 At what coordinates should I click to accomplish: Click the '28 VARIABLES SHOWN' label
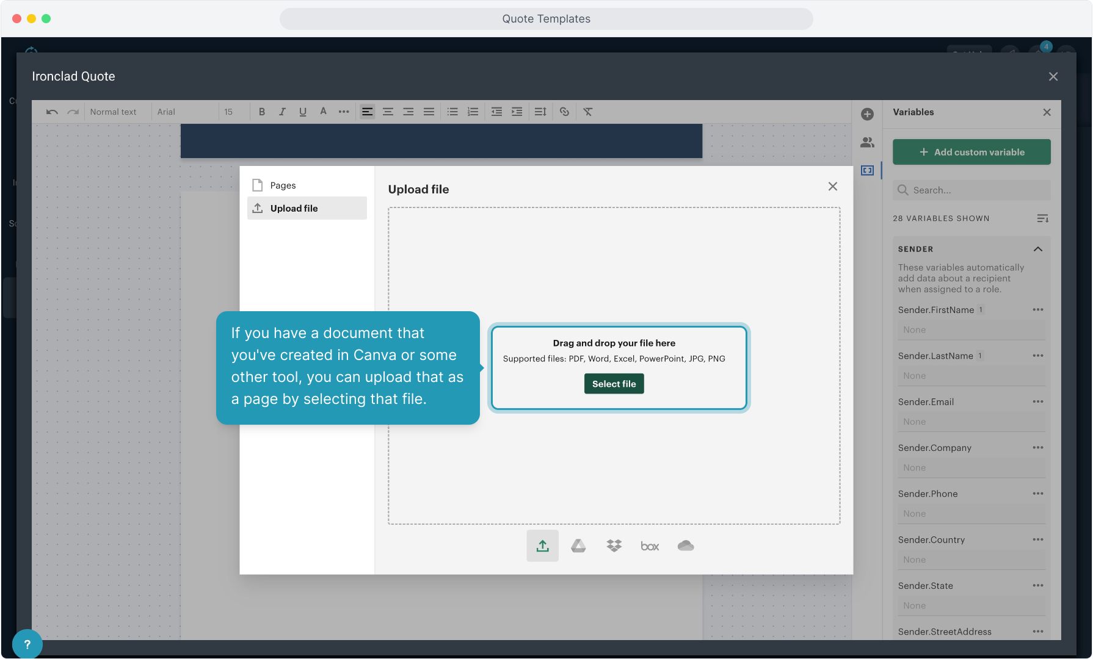point(941,218)
